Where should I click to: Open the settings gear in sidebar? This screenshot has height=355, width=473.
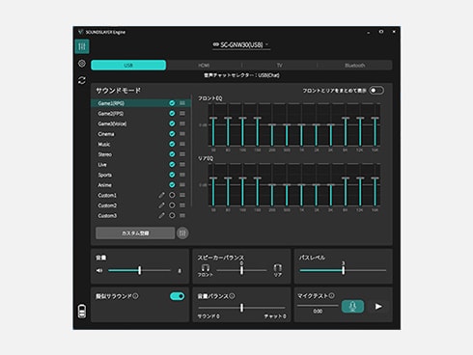click(82, 64)
